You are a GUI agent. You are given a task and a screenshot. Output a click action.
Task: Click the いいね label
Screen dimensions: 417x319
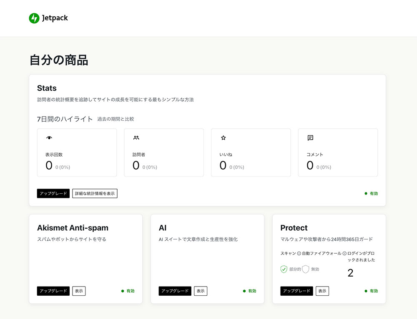pyautogui.click(x=226, y=155)
